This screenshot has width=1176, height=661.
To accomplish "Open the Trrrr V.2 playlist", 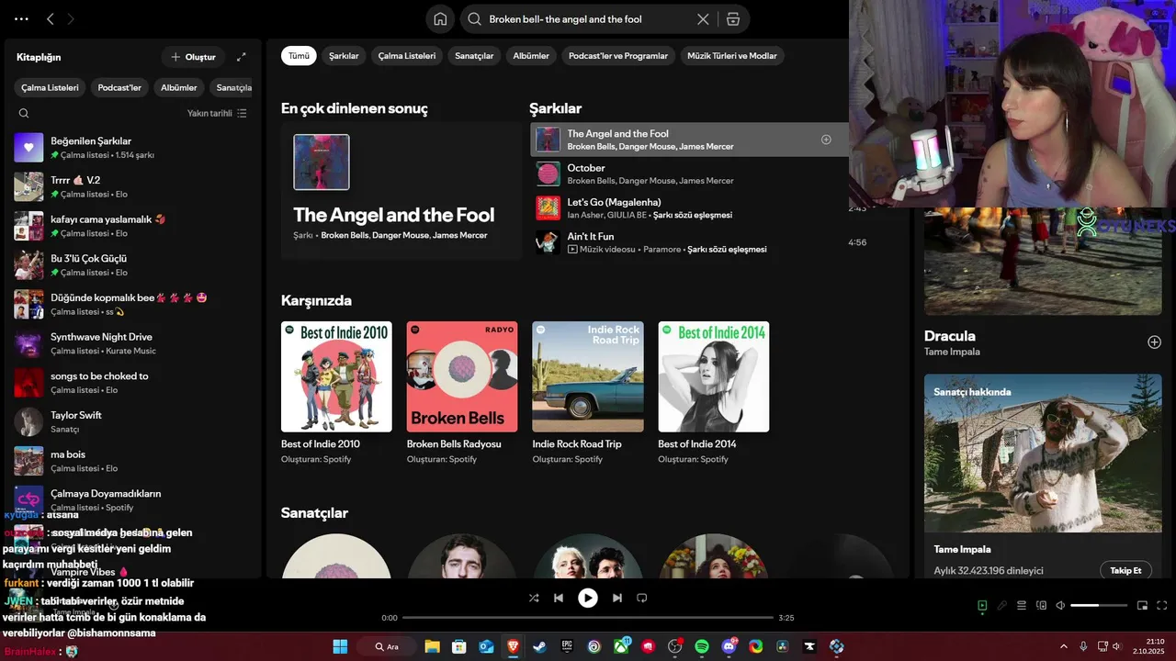I will [133, 186].
